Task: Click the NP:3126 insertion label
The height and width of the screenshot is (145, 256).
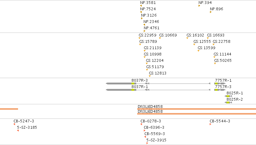Action: click(x=149, y=15)
